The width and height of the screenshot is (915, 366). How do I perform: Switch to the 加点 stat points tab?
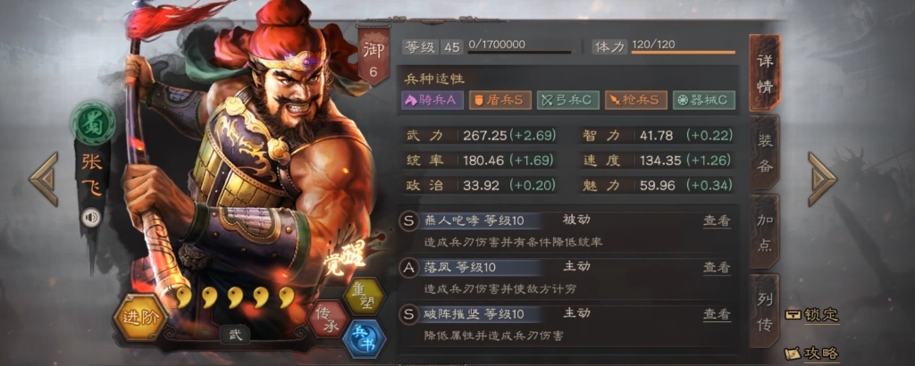click(765, 232)
